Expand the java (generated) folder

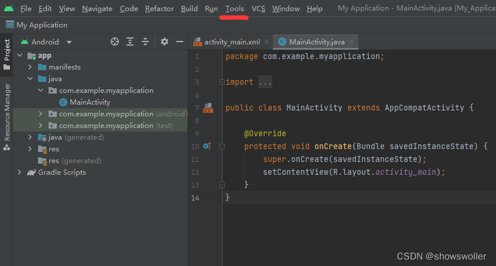(30, 137)
